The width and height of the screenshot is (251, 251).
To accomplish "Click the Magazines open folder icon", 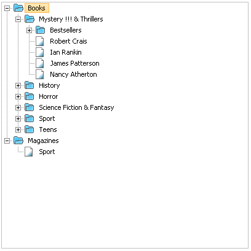I will click(x=18, y=141).
